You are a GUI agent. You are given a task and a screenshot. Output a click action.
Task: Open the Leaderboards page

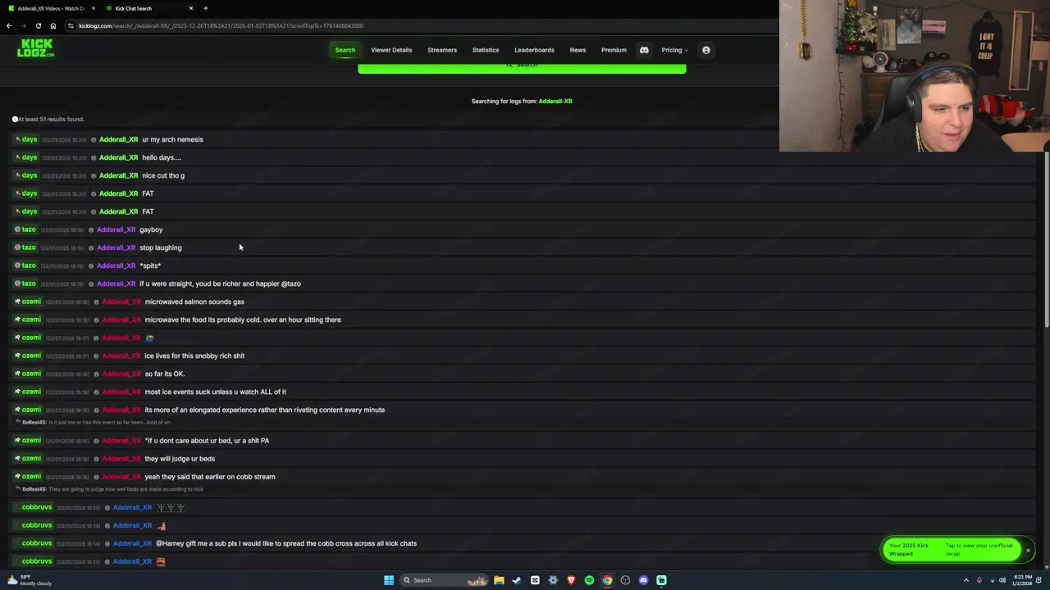click(534, 50)
